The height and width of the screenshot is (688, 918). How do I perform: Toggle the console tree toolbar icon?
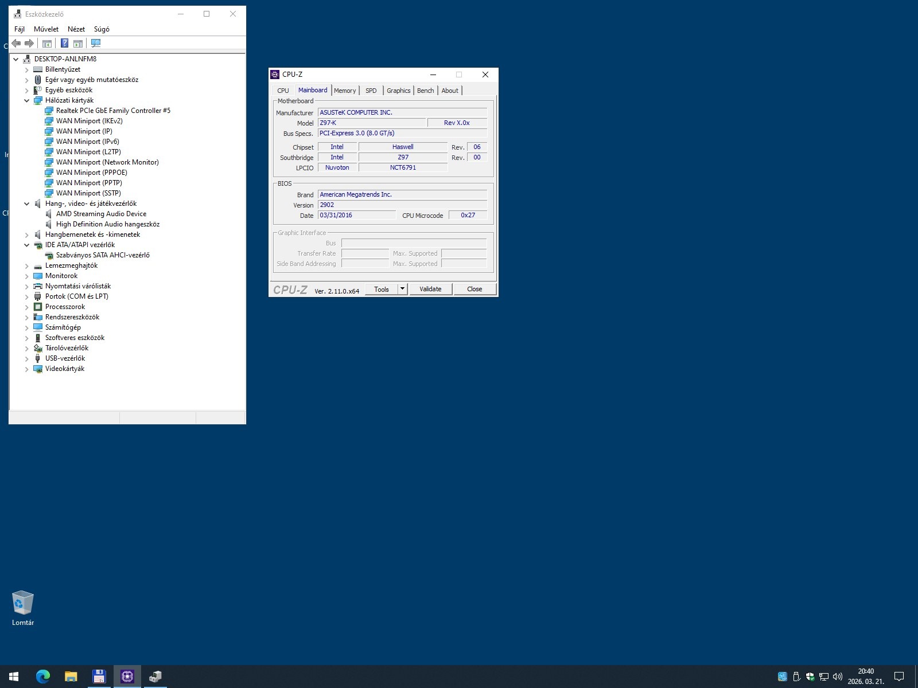pos(47,44)
